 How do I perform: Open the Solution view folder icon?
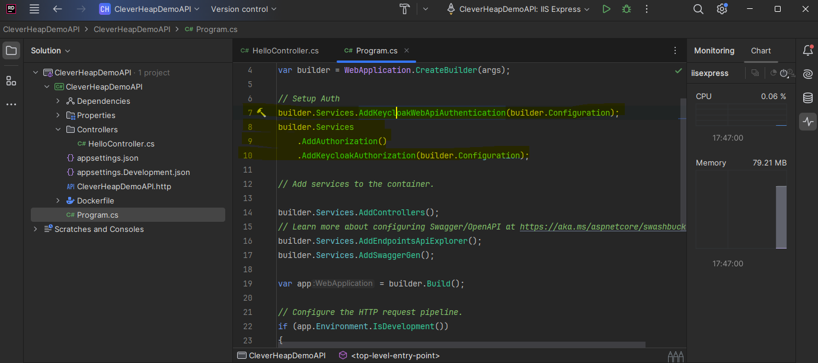pyautogui.click(x=11, y=50)
